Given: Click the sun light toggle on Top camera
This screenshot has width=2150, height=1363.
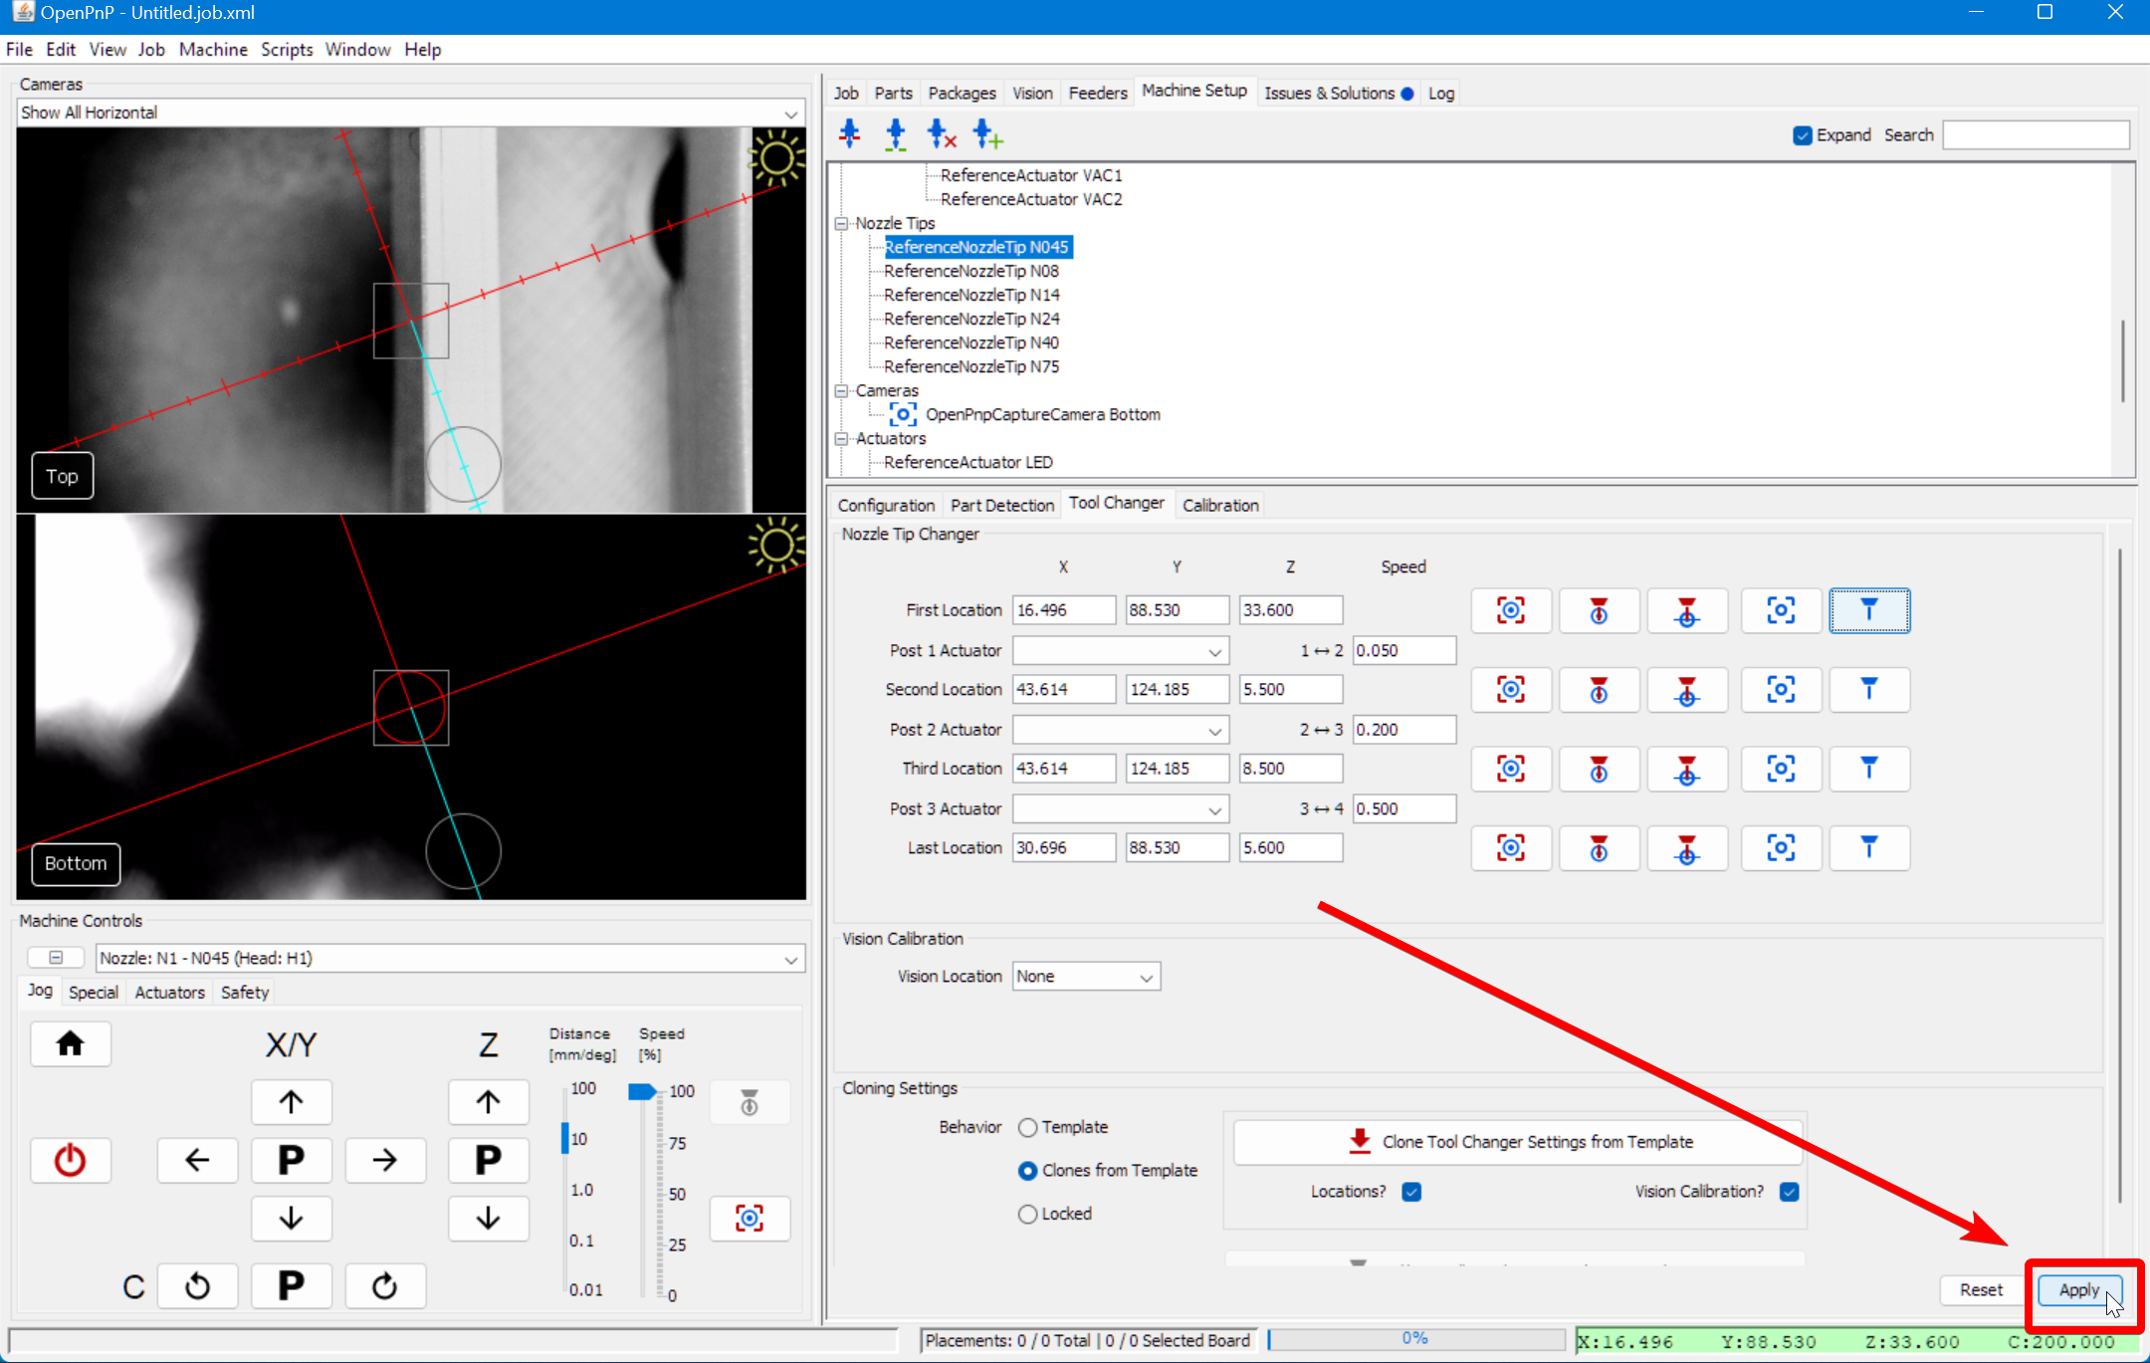Looking at the screenshot, I should tap(776, 157).
